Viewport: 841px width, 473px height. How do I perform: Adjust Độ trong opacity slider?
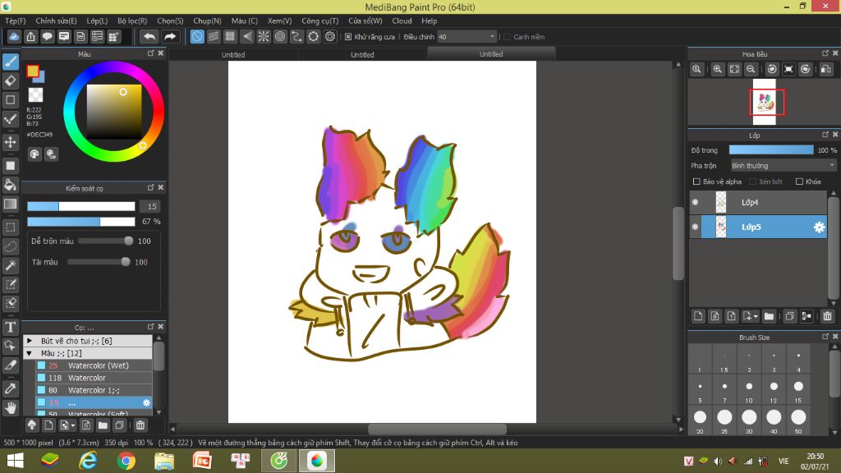(x=770, y=150)
